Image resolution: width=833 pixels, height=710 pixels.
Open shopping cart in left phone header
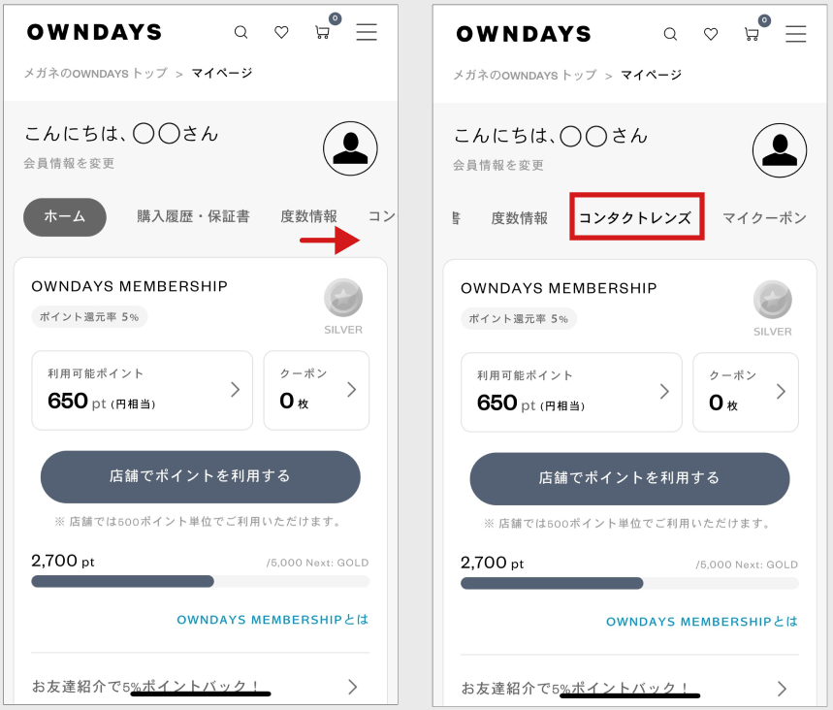click(323, 32)
